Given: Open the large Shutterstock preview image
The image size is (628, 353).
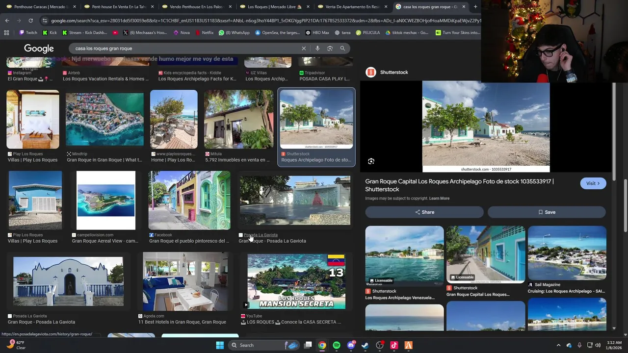Looking at the screenshot, I should coord(486,126).
